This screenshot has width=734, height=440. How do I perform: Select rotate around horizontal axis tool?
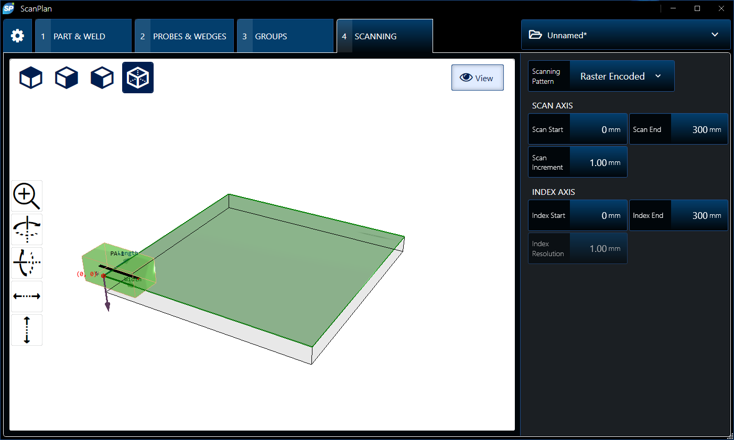tap(27, 263)
